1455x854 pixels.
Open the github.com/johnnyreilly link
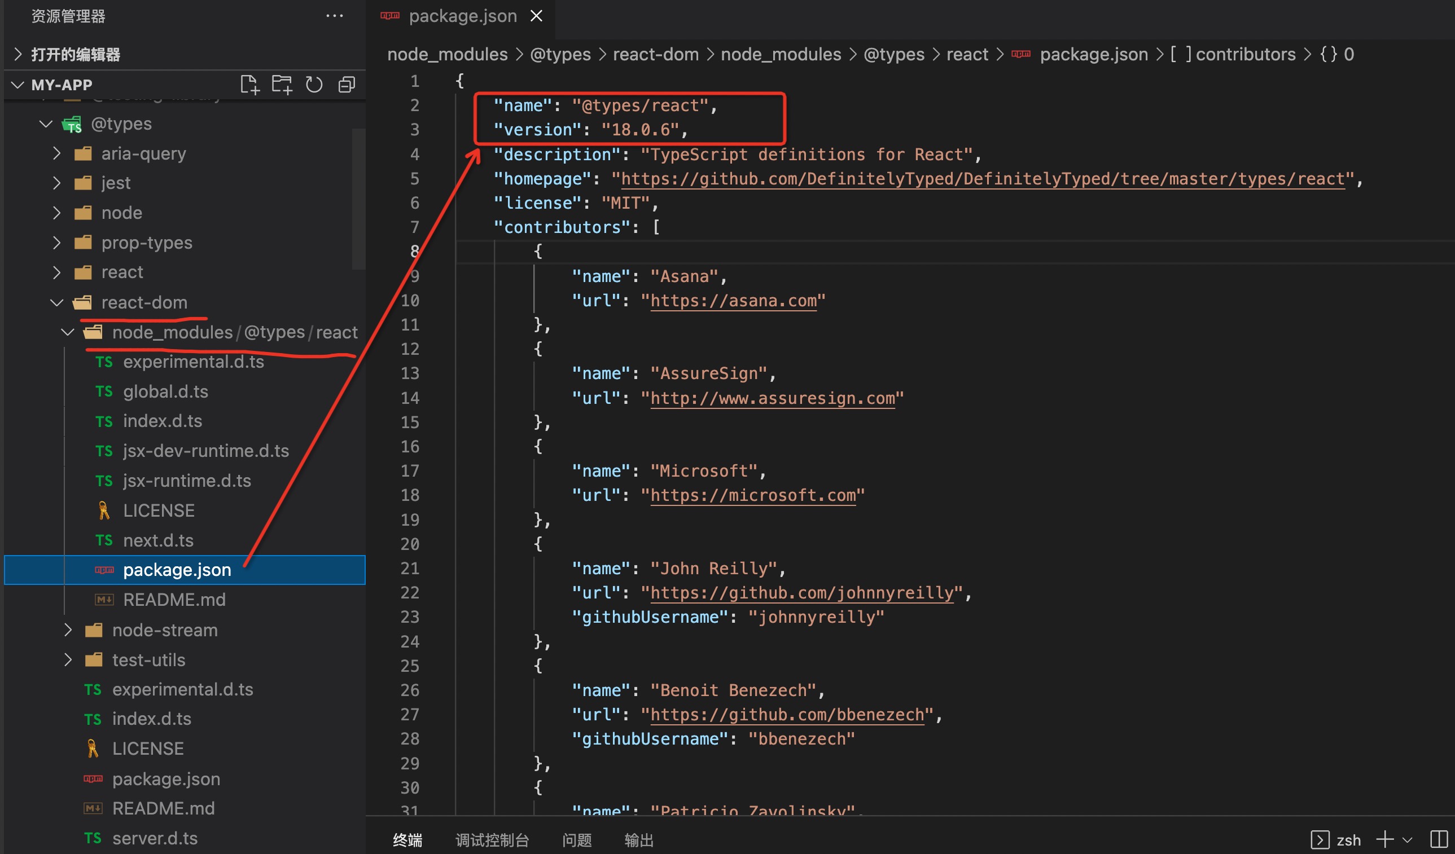[802, 593]
